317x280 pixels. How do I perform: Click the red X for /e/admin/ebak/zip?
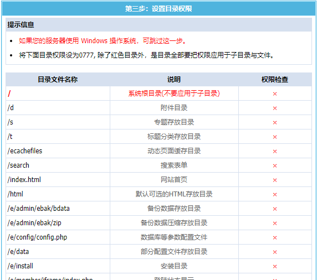[x=275, y=223]
